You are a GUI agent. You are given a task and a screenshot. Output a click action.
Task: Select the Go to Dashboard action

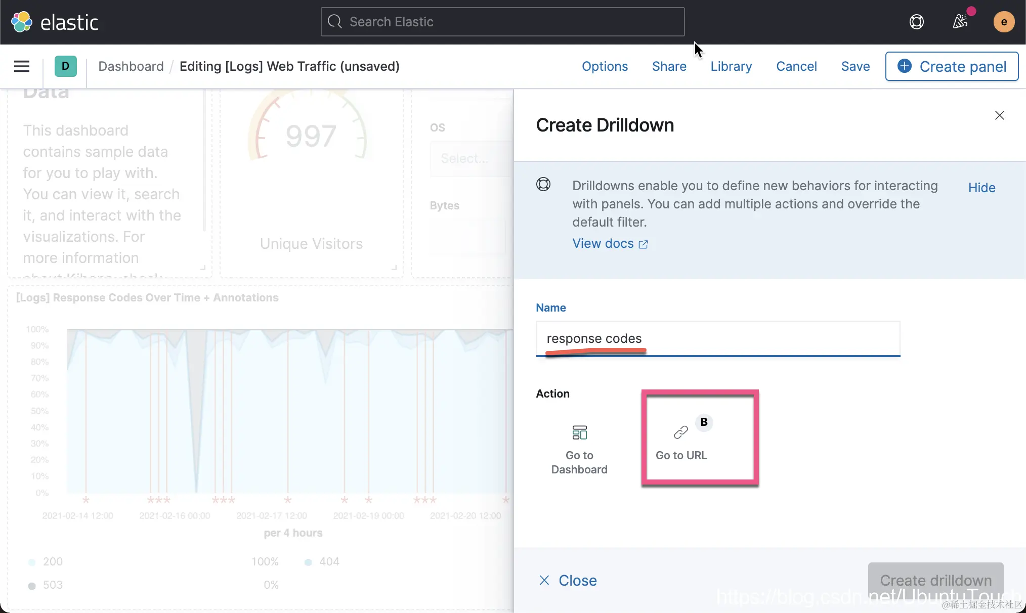point(579,449)
